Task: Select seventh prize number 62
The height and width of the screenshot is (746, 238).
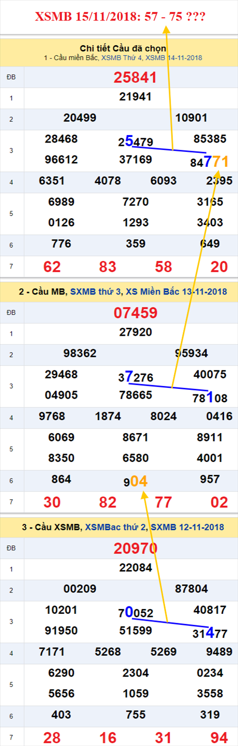Action: point(52,267)
